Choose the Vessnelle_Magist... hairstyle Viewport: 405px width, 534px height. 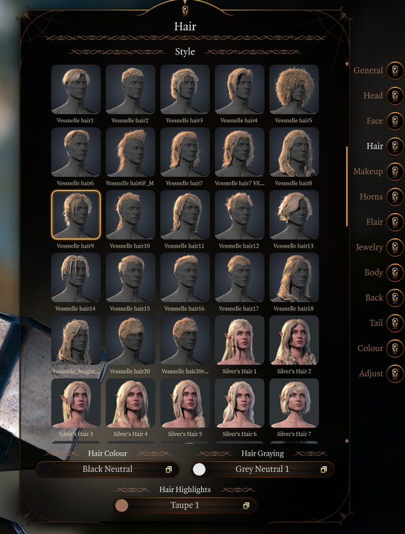point(76,340)
